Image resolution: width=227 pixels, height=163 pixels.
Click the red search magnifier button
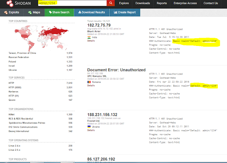tap(111, 3)
